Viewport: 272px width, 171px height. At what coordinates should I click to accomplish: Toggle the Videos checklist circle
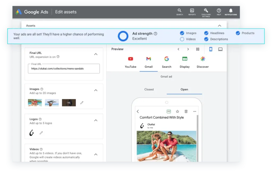coord(182,39)
